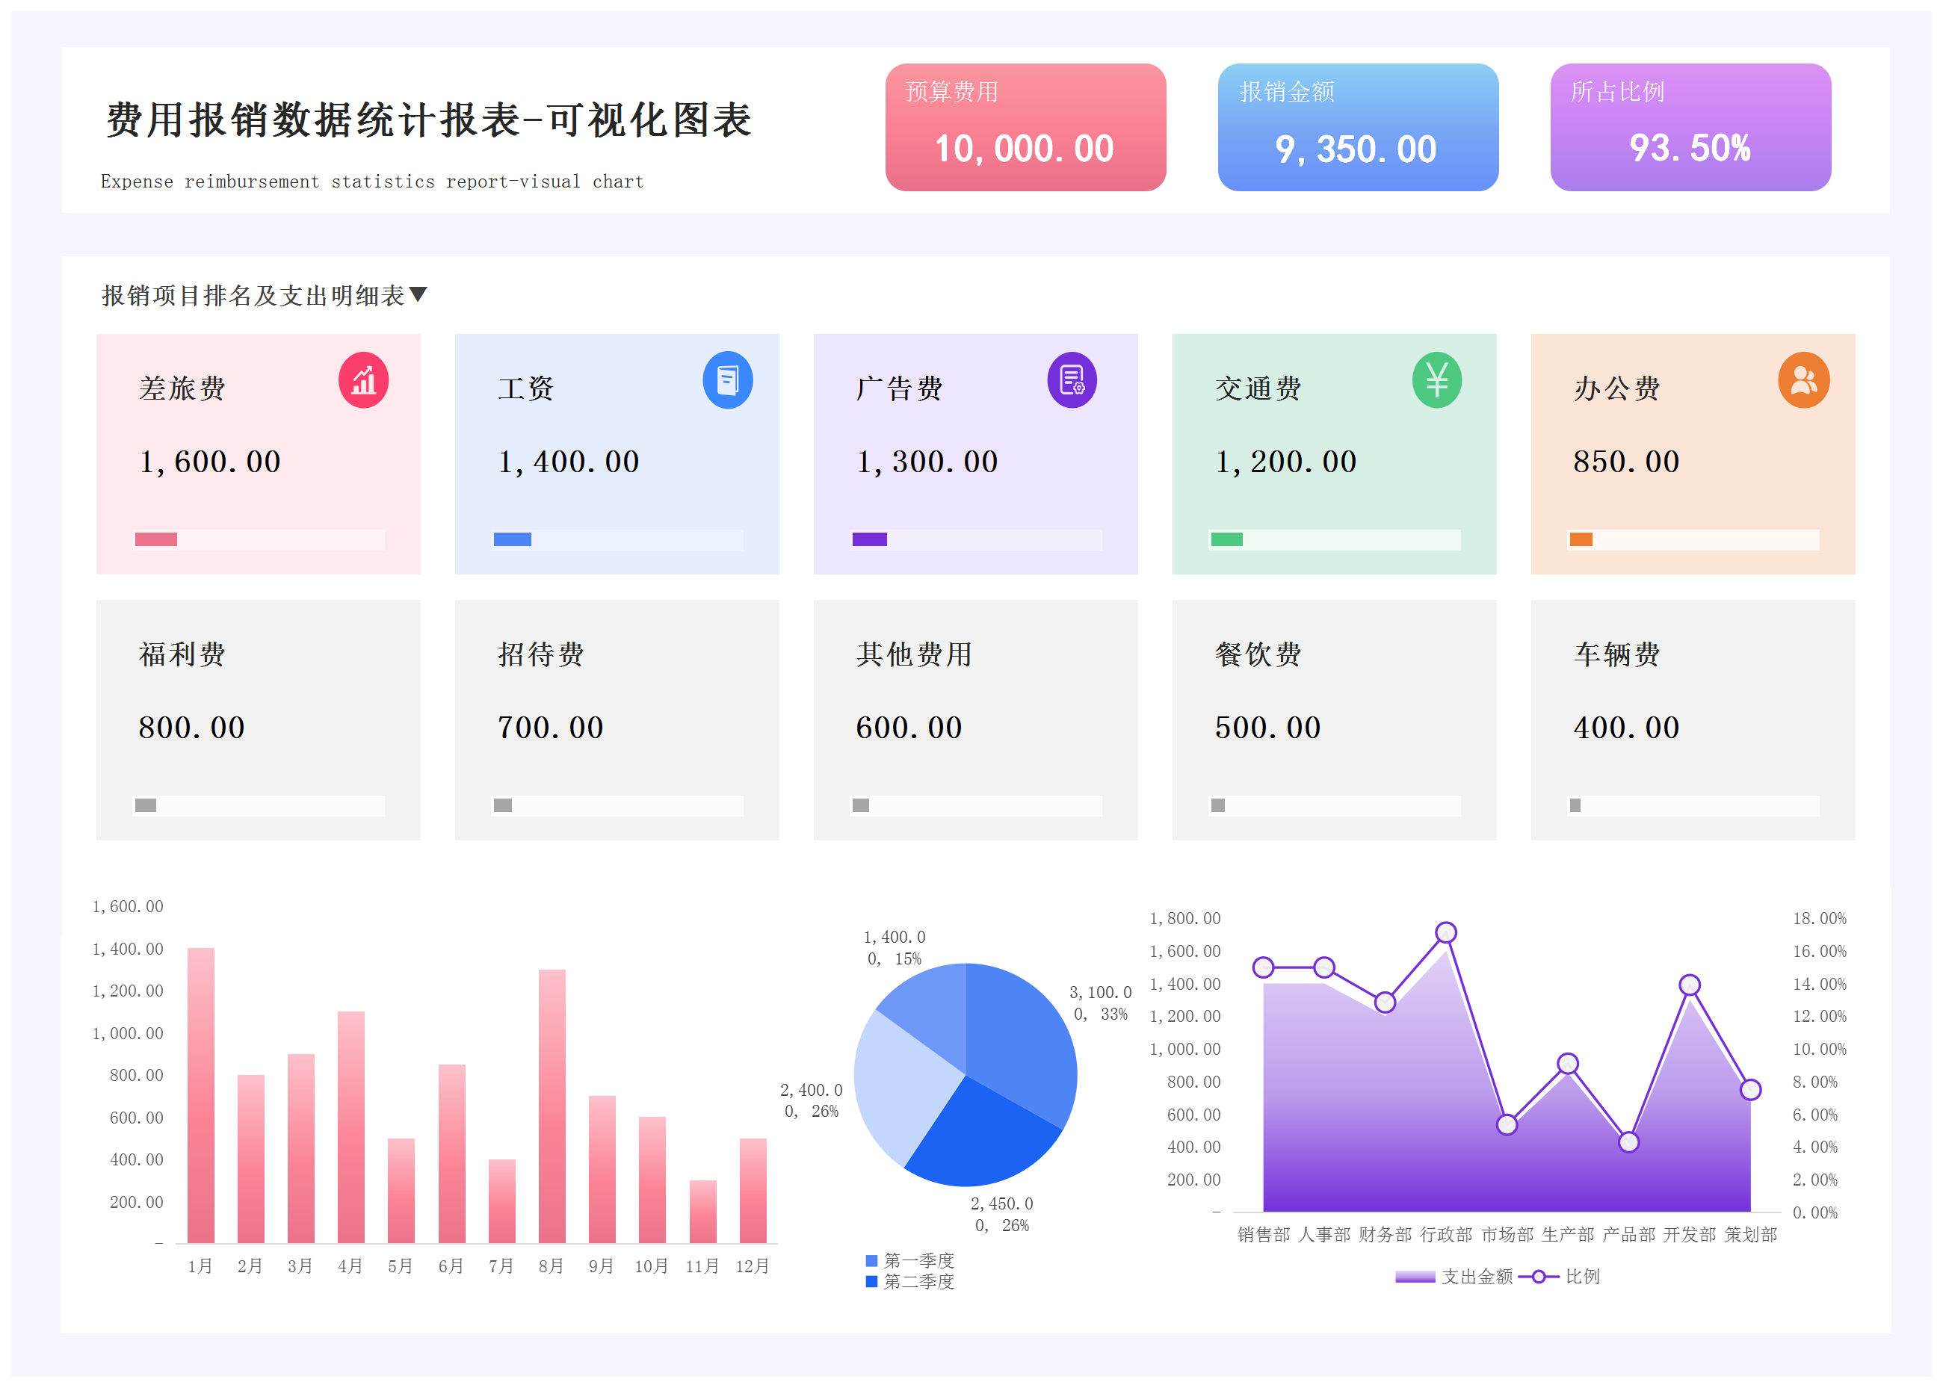The height and width of the screenshot is (1388, 1943).
Task: Click the green yen icon on 交通费 card
Action: tap(1436, 380)
